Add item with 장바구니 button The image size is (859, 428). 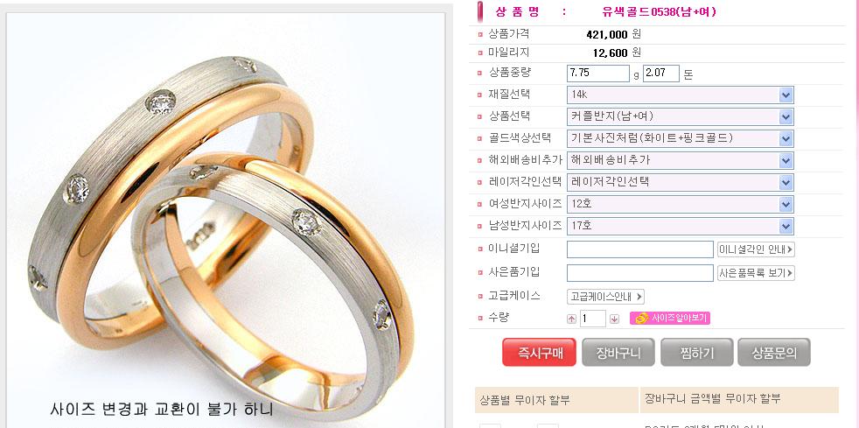click(618, 353)
